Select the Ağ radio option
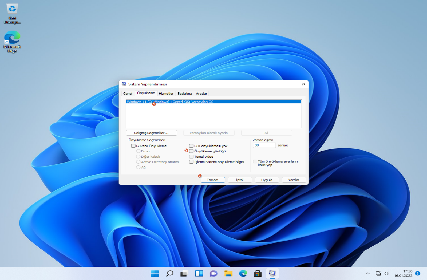 tap(138, 167)
